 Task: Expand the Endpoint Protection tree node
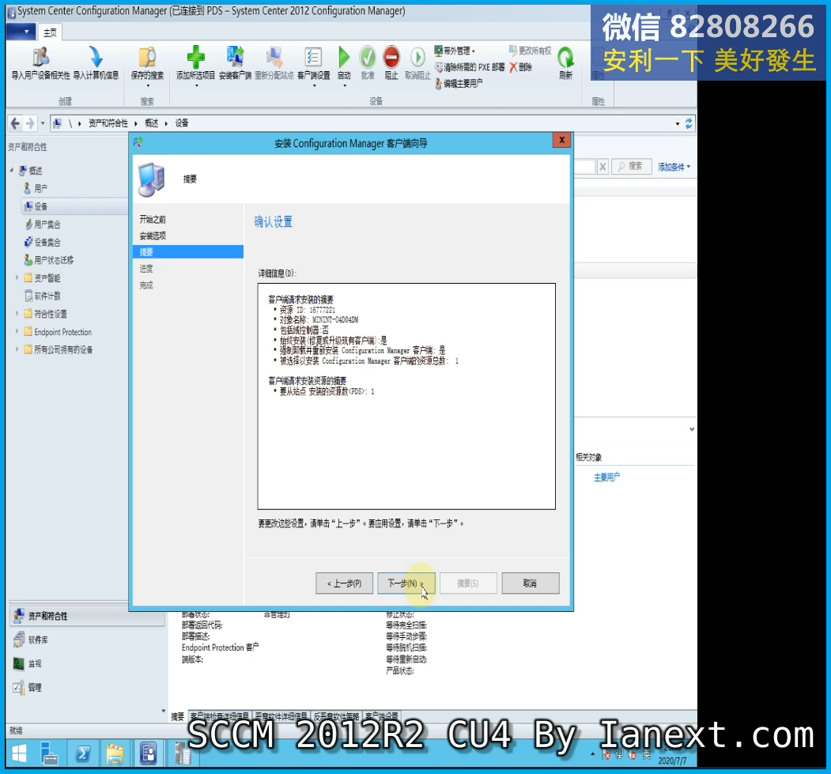click(17, 331)
